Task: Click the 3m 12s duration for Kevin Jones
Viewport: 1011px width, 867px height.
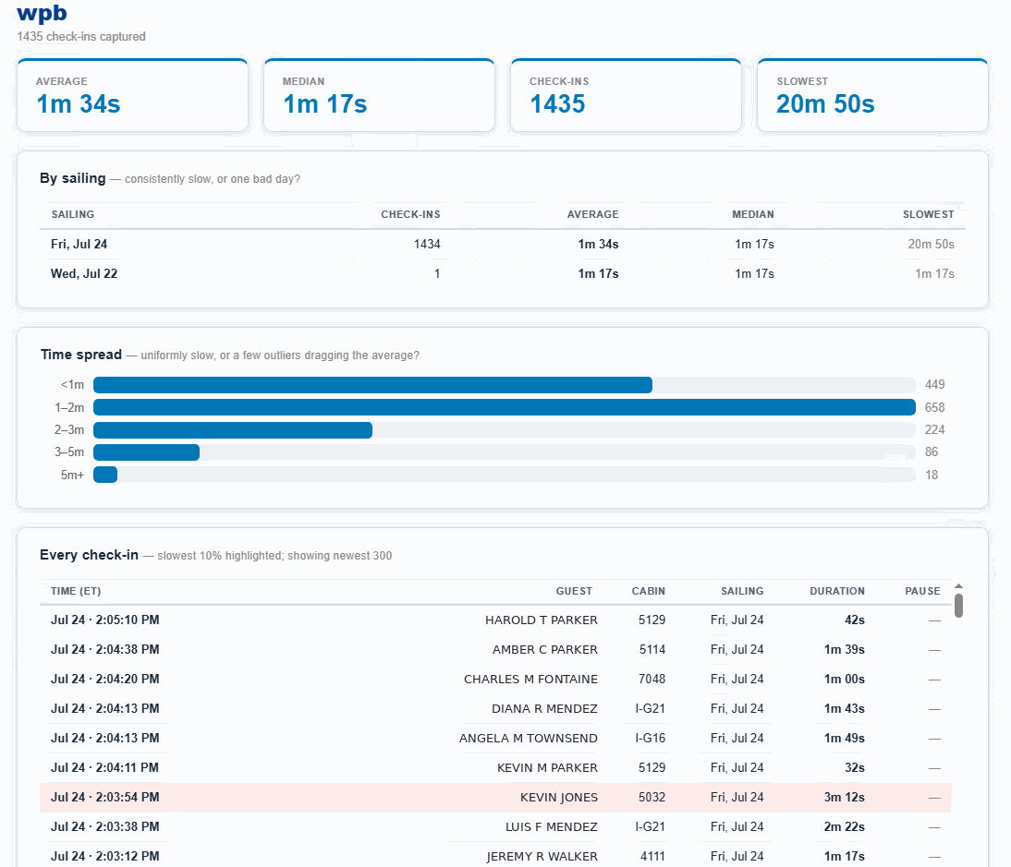Action: click(844, 798)
